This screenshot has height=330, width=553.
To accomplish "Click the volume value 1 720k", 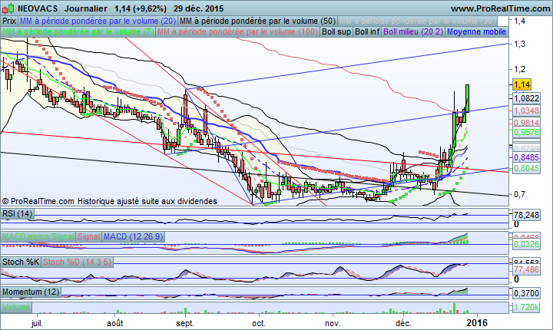I will point(526,308).
